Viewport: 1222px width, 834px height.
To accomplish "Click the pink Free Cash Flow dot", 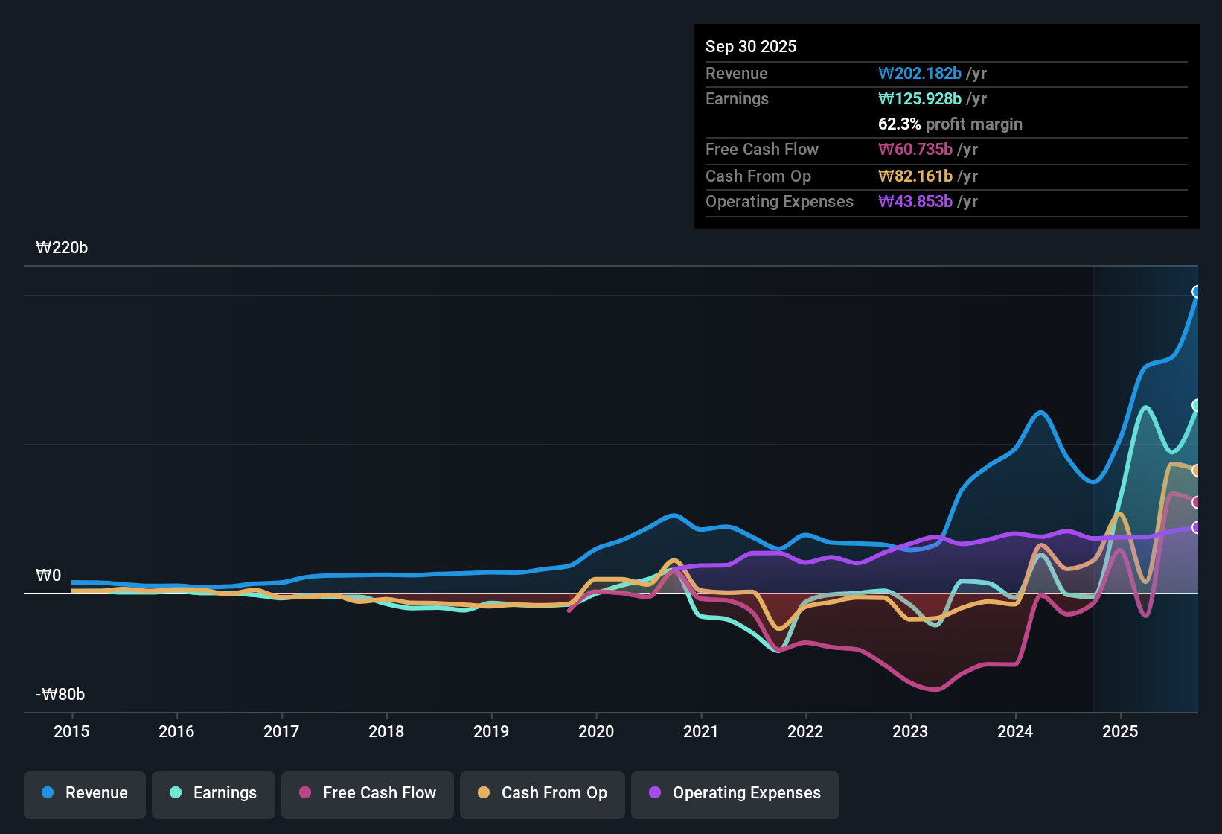I will 305,793.
